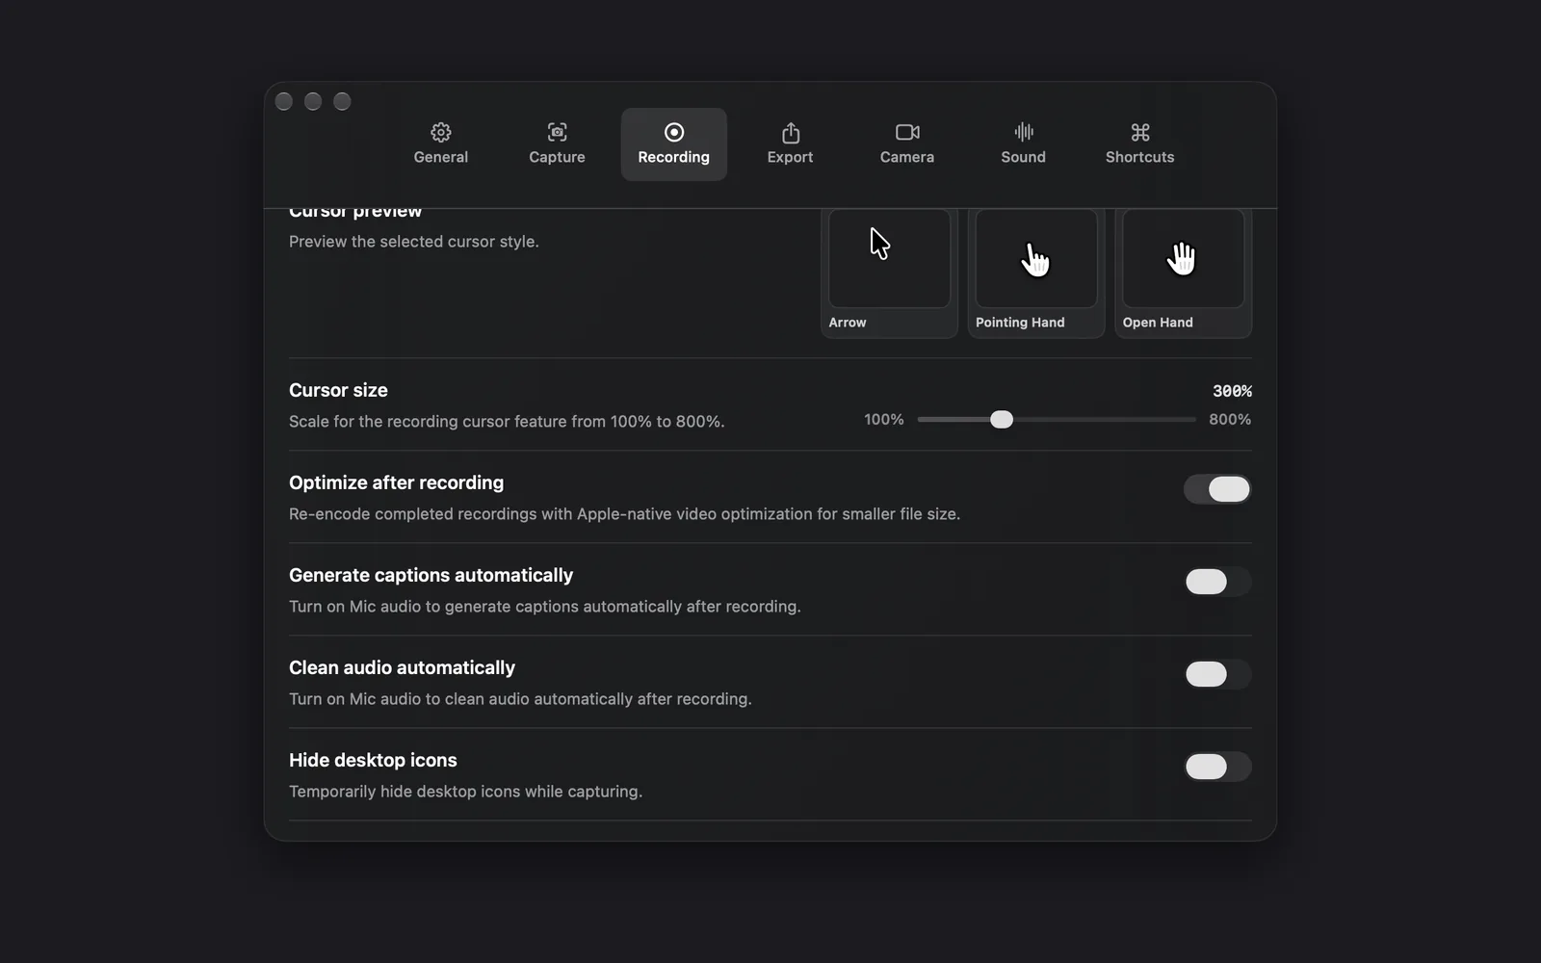This screenshot has width=1541, height=963.
Task: Disable Optimize after recording toggle
Action: [x=1217, y=489]
